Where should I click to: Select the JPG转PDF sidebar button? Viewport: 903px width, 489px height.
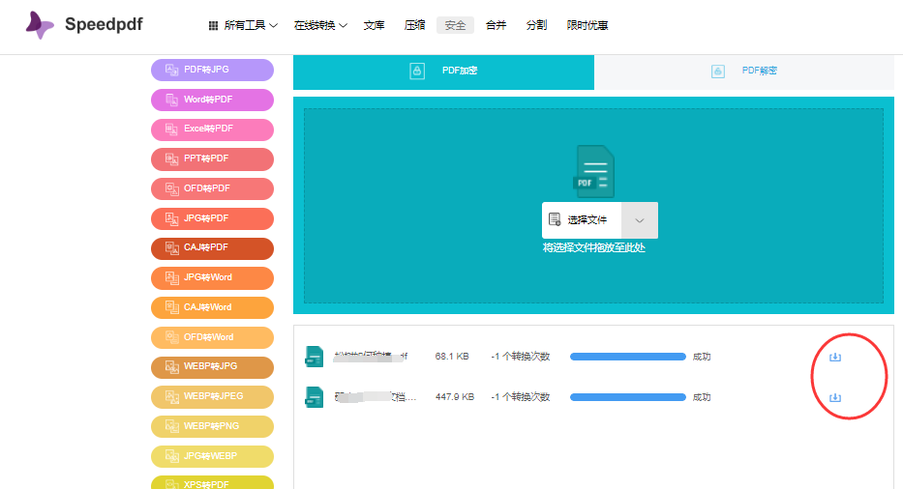tap(213, 218)
